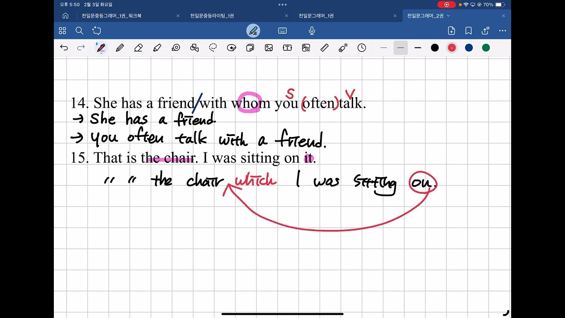Pick the black pen color
Viewport: 565px width, 318px height.
coord(435,48)
